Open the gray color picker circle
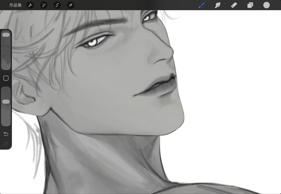Image resolution: width=281 pixels, height=194 pixels. (266, 5)
